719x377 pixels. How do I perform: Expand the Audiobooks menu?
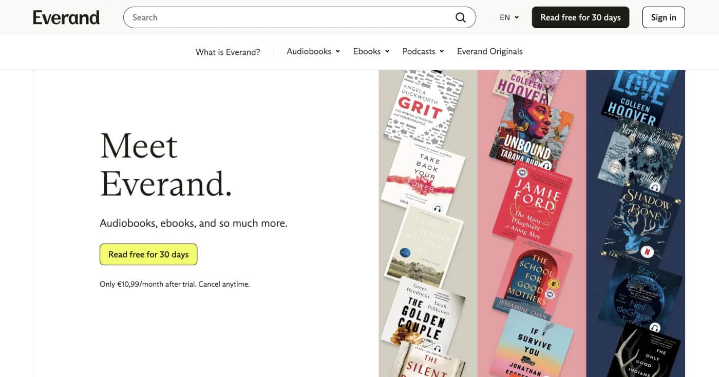pyautogui.click(x=313, y=51)
